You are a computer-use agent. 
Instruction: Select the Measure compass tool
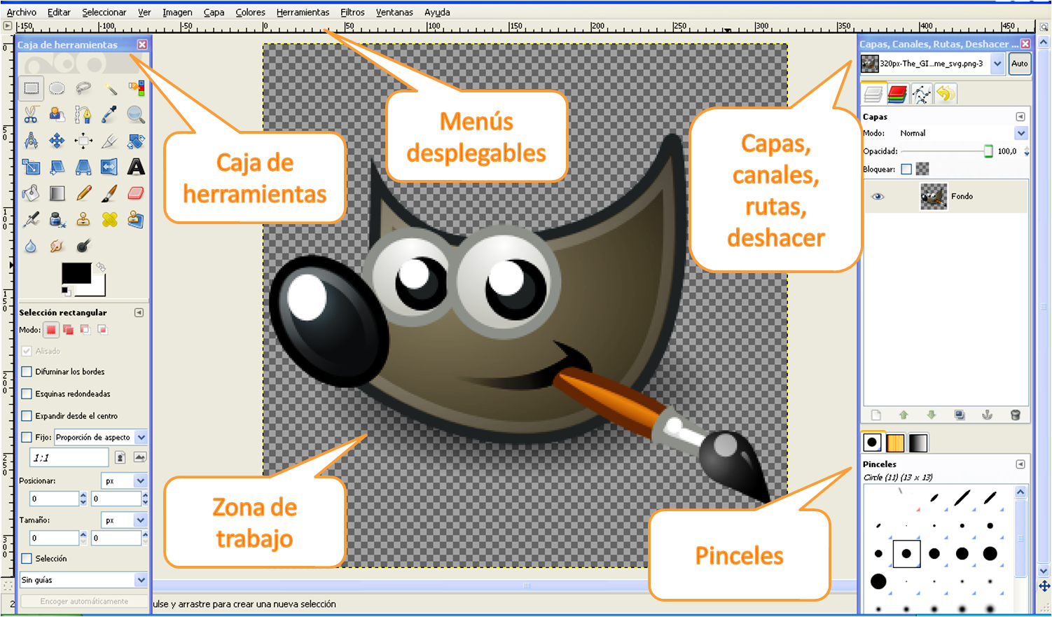click(x=31, y=141)
